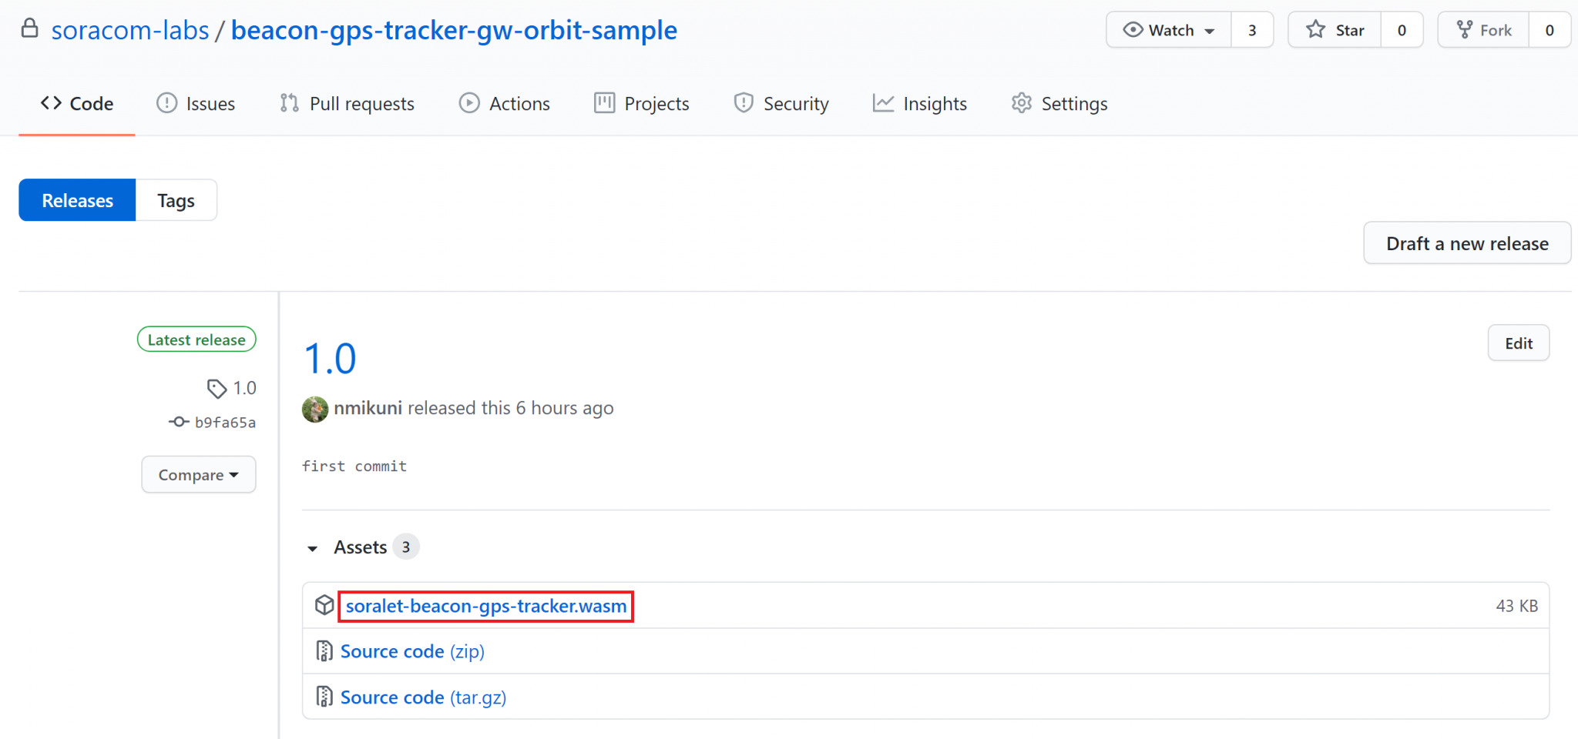Click the private repository lock icon
This screenshot has width=1578, height=739.
29,28
